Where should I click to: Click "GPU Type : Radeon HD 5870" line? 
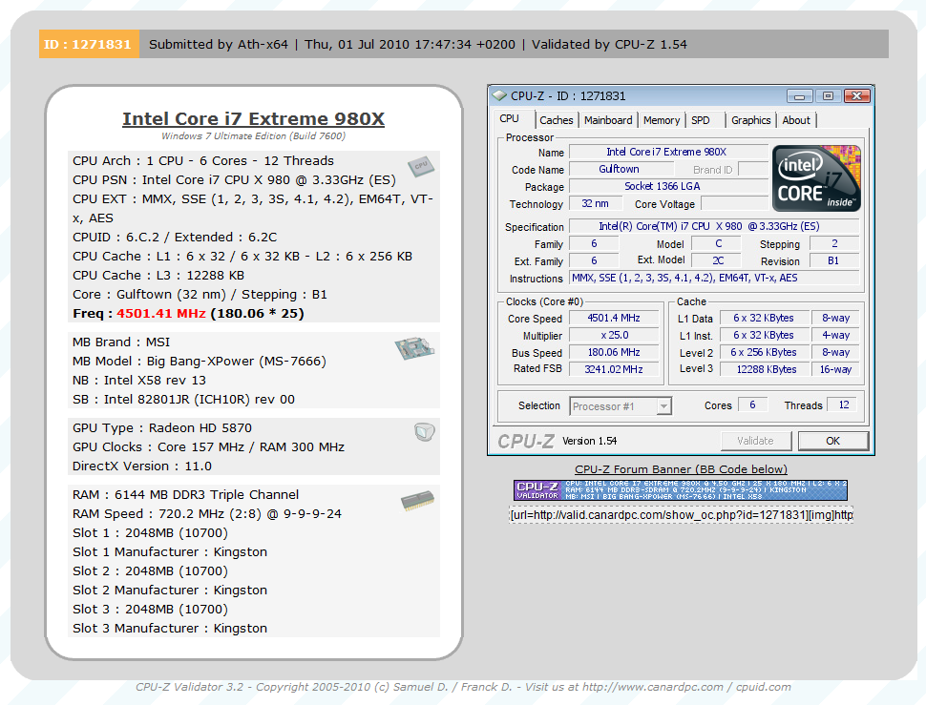pos(162,427)
